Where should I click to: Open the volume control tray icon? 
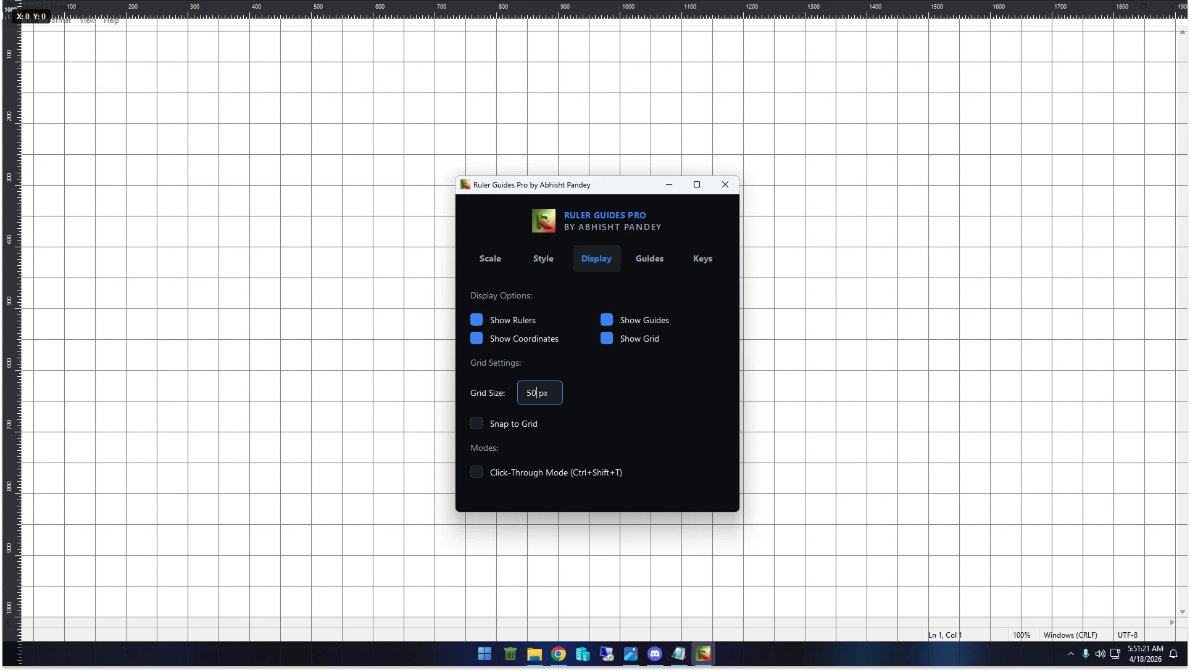(1100, 654)
